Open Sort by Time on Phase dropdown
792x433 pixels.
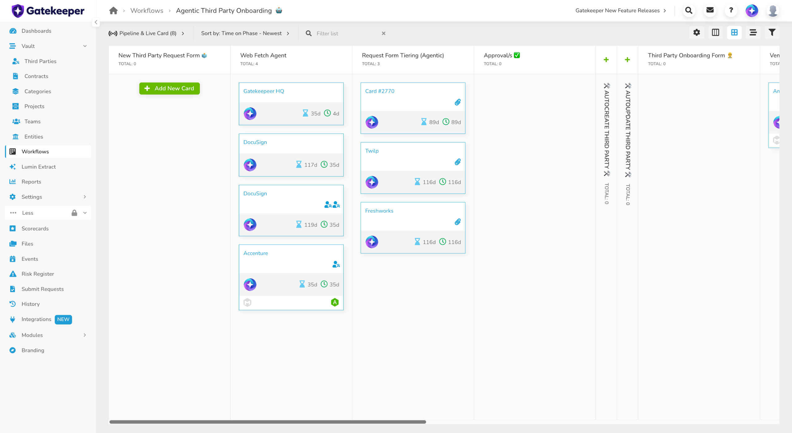coord(245,33)
